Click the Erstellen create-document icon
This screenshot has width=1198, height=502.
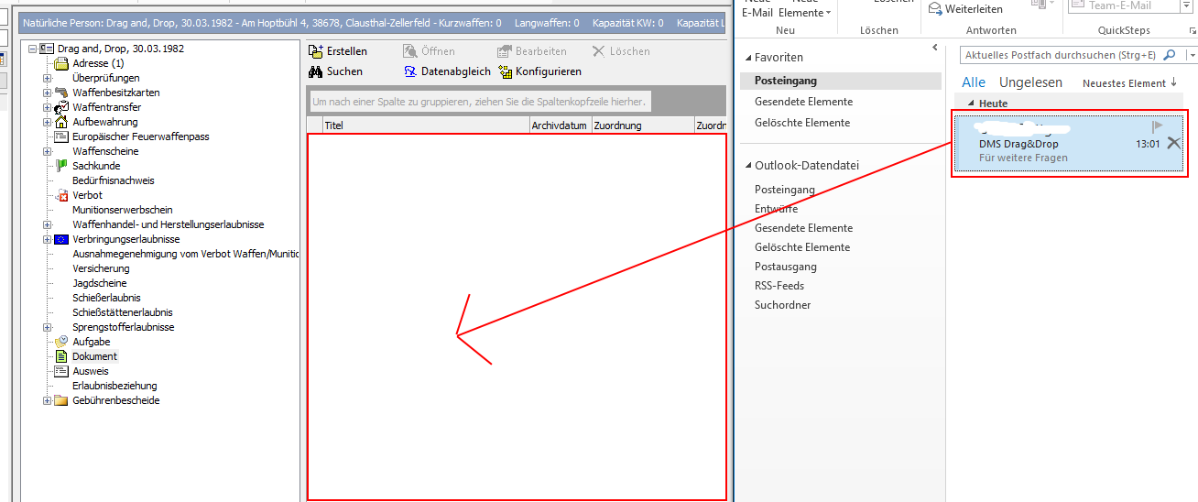316,51
